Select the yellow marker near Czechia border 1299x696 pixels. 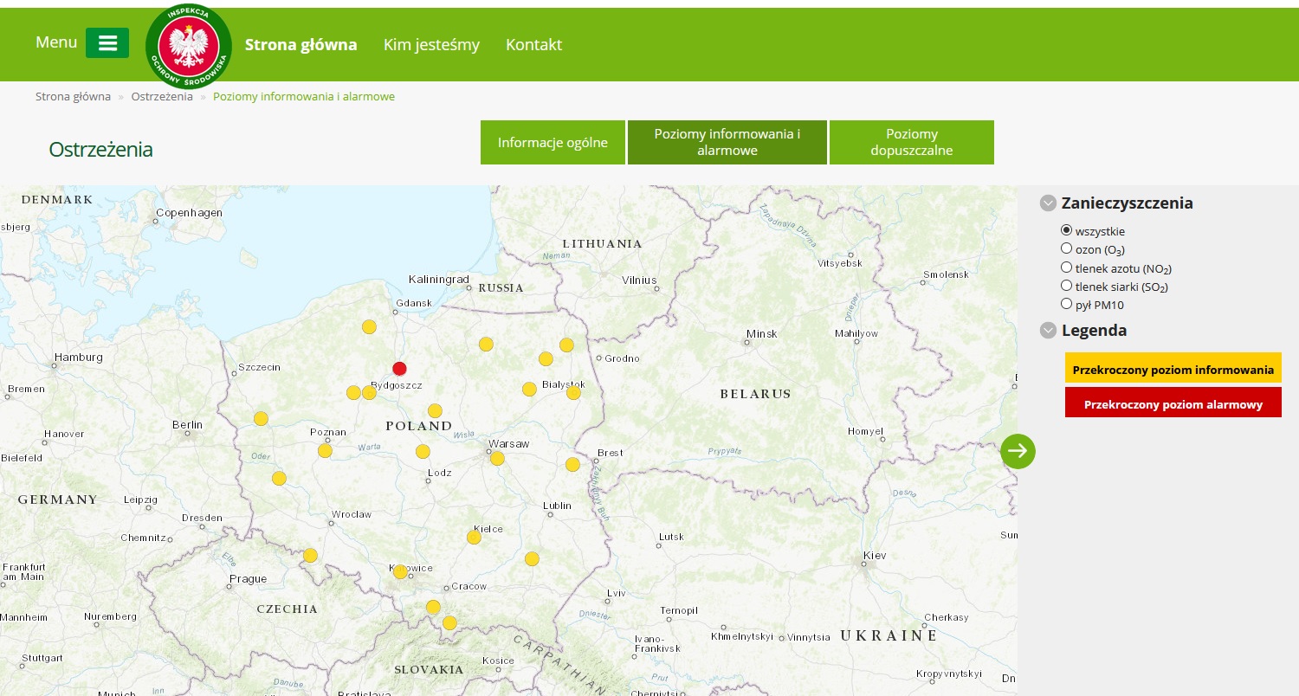pos(310,556)
